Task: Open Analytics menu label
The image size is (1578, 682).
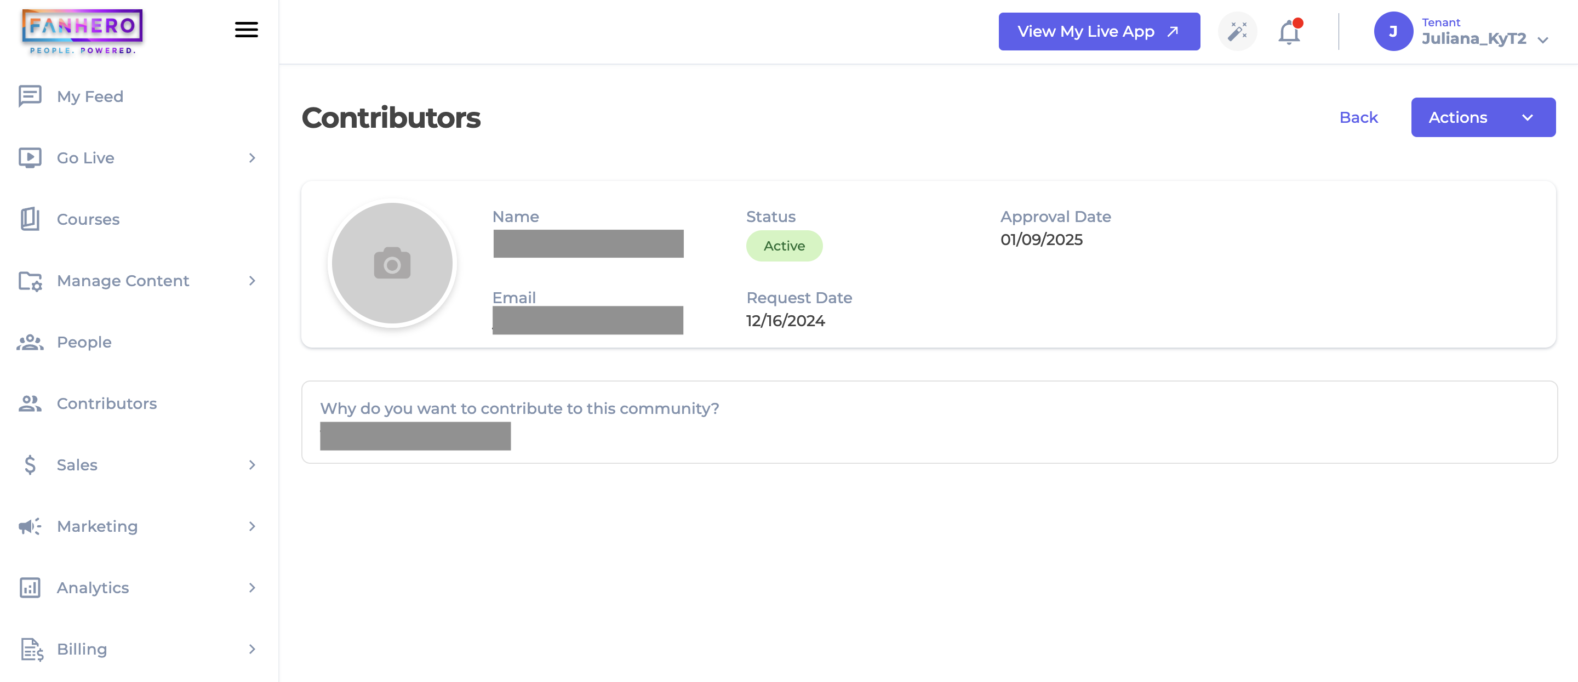Action: pos(93,587)
